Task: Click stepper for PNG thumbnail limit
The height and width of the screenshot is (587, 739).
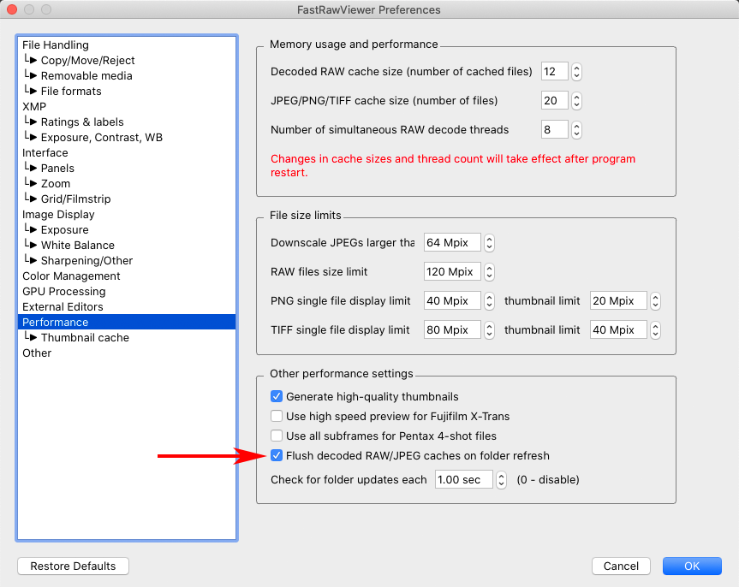Action: pyautogui.click(x=655, y=301)
